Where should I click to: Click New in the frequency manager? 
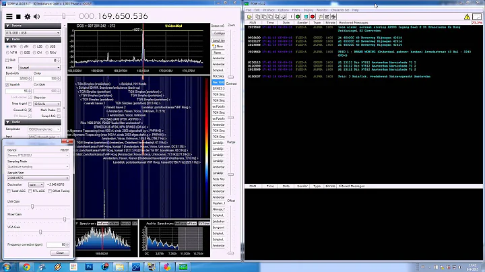pyautogui.click(x=218, y=46)
